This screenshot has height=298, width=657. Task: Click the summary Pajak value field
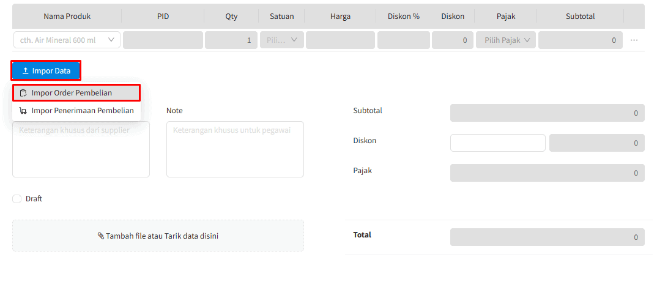tap(547, 173)
